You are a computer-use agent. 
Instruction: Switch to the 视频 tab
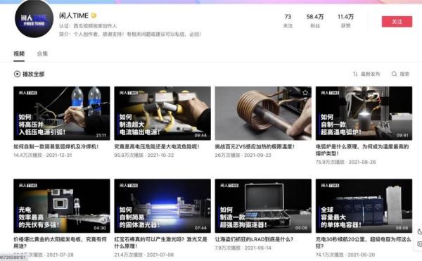click(19, 53)
